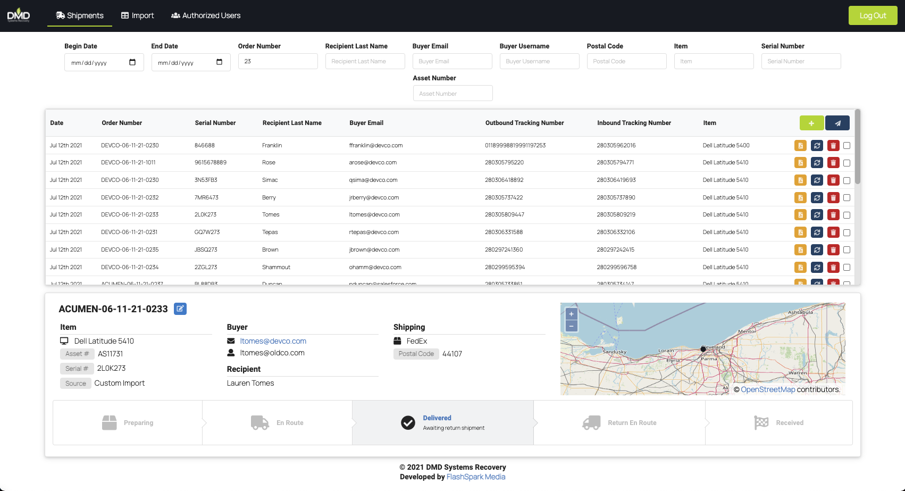Open the Shipments tab

click(x=80, y=15)
